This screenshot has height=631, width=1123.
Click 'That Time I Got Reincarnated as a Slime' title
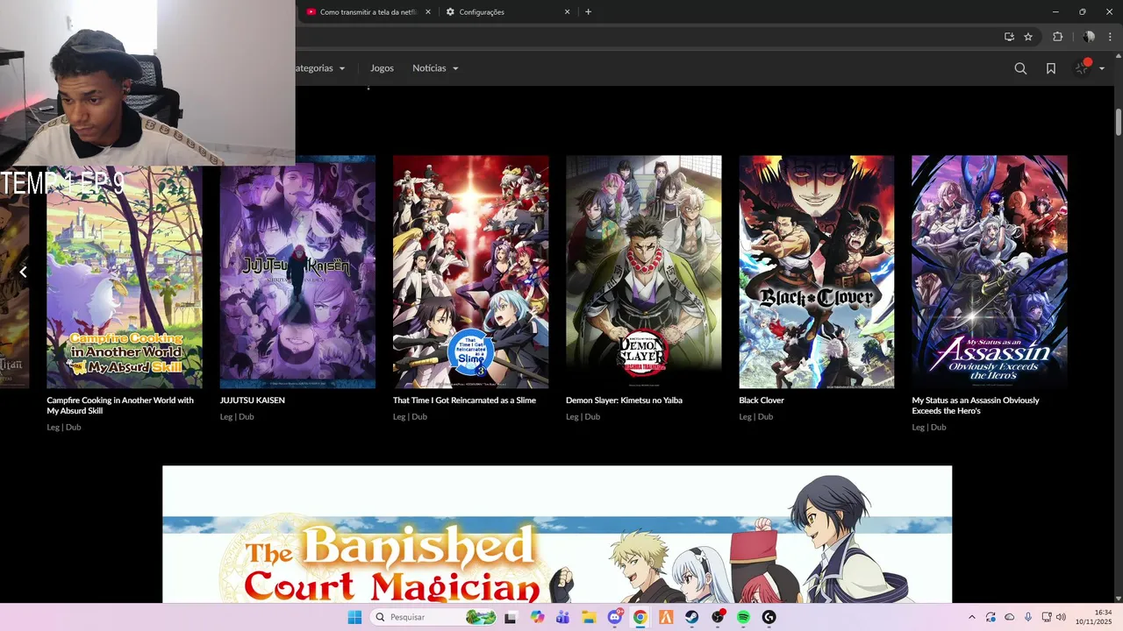[464, 401]
